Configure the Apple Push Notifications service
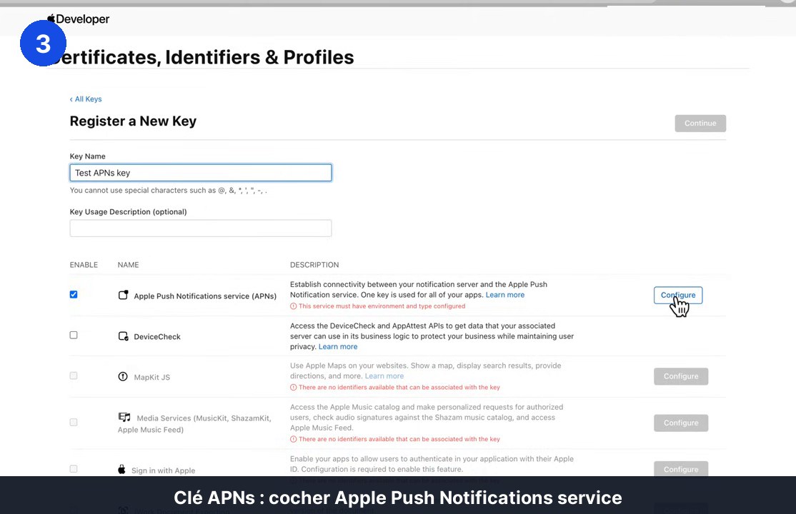This screenshot has width=796, height=514. [678, 296]
